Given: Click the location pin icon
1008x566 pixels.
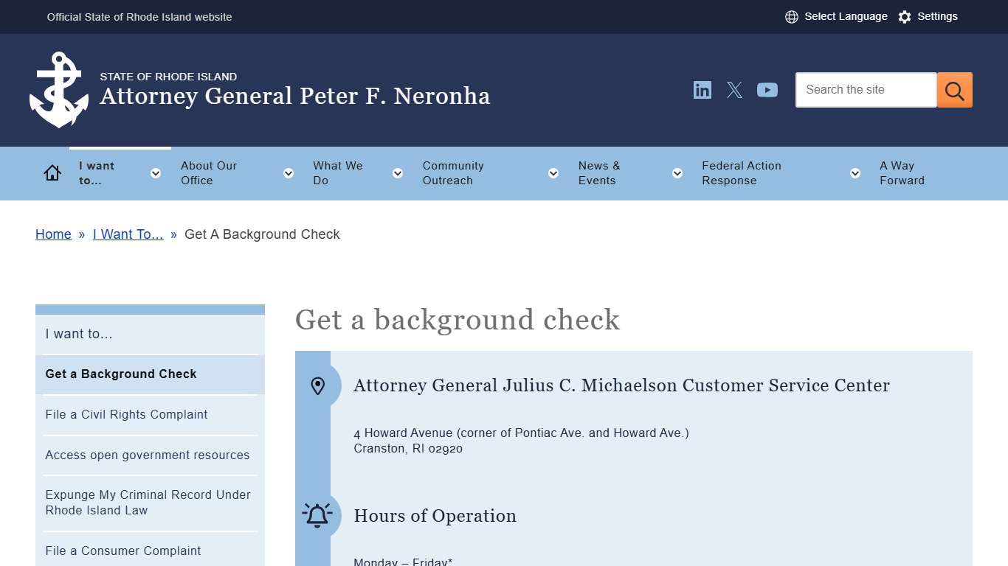Looking at the screenshot, I should (x=317, y=385).
